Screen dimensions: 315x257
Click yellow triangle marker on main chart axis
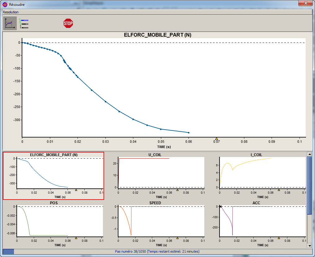(216, 139)
